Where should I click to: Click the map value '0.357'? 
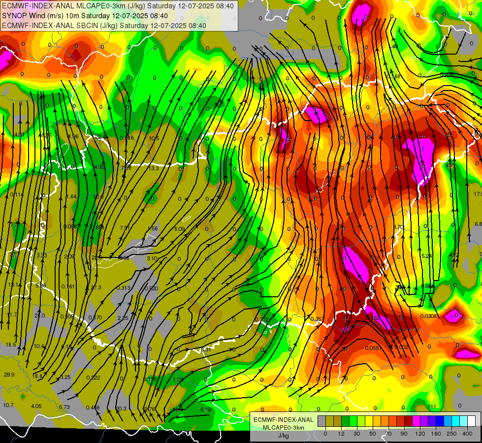click(x=317, y=319)
